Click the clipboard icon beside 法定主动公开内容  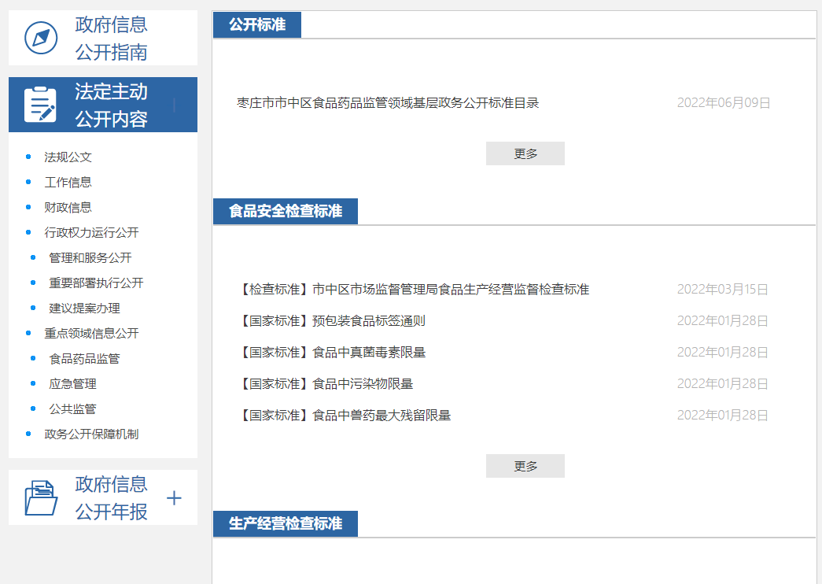(40, 105)
